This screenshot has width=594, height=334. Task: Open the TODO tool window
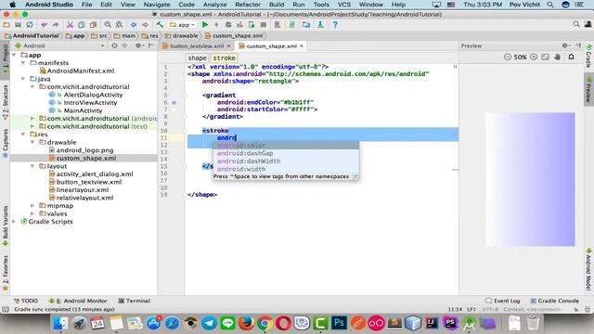(26, 301)
